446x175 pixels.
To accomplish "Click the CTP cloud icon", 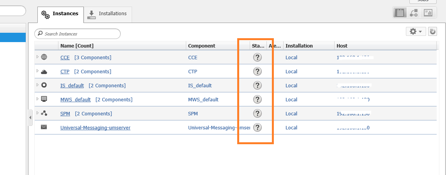I will (44, 72).
